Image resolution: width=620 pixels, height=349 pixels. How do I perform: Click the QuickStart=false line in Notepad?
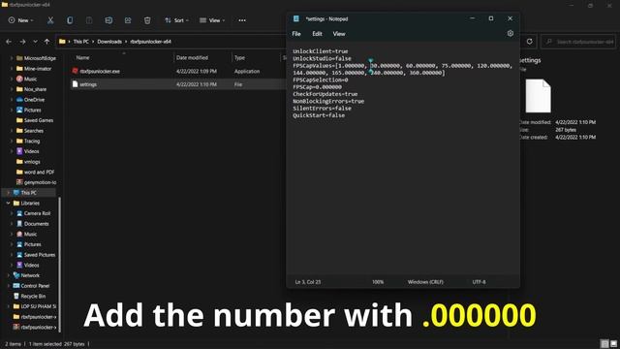click(x=319, y=115)
